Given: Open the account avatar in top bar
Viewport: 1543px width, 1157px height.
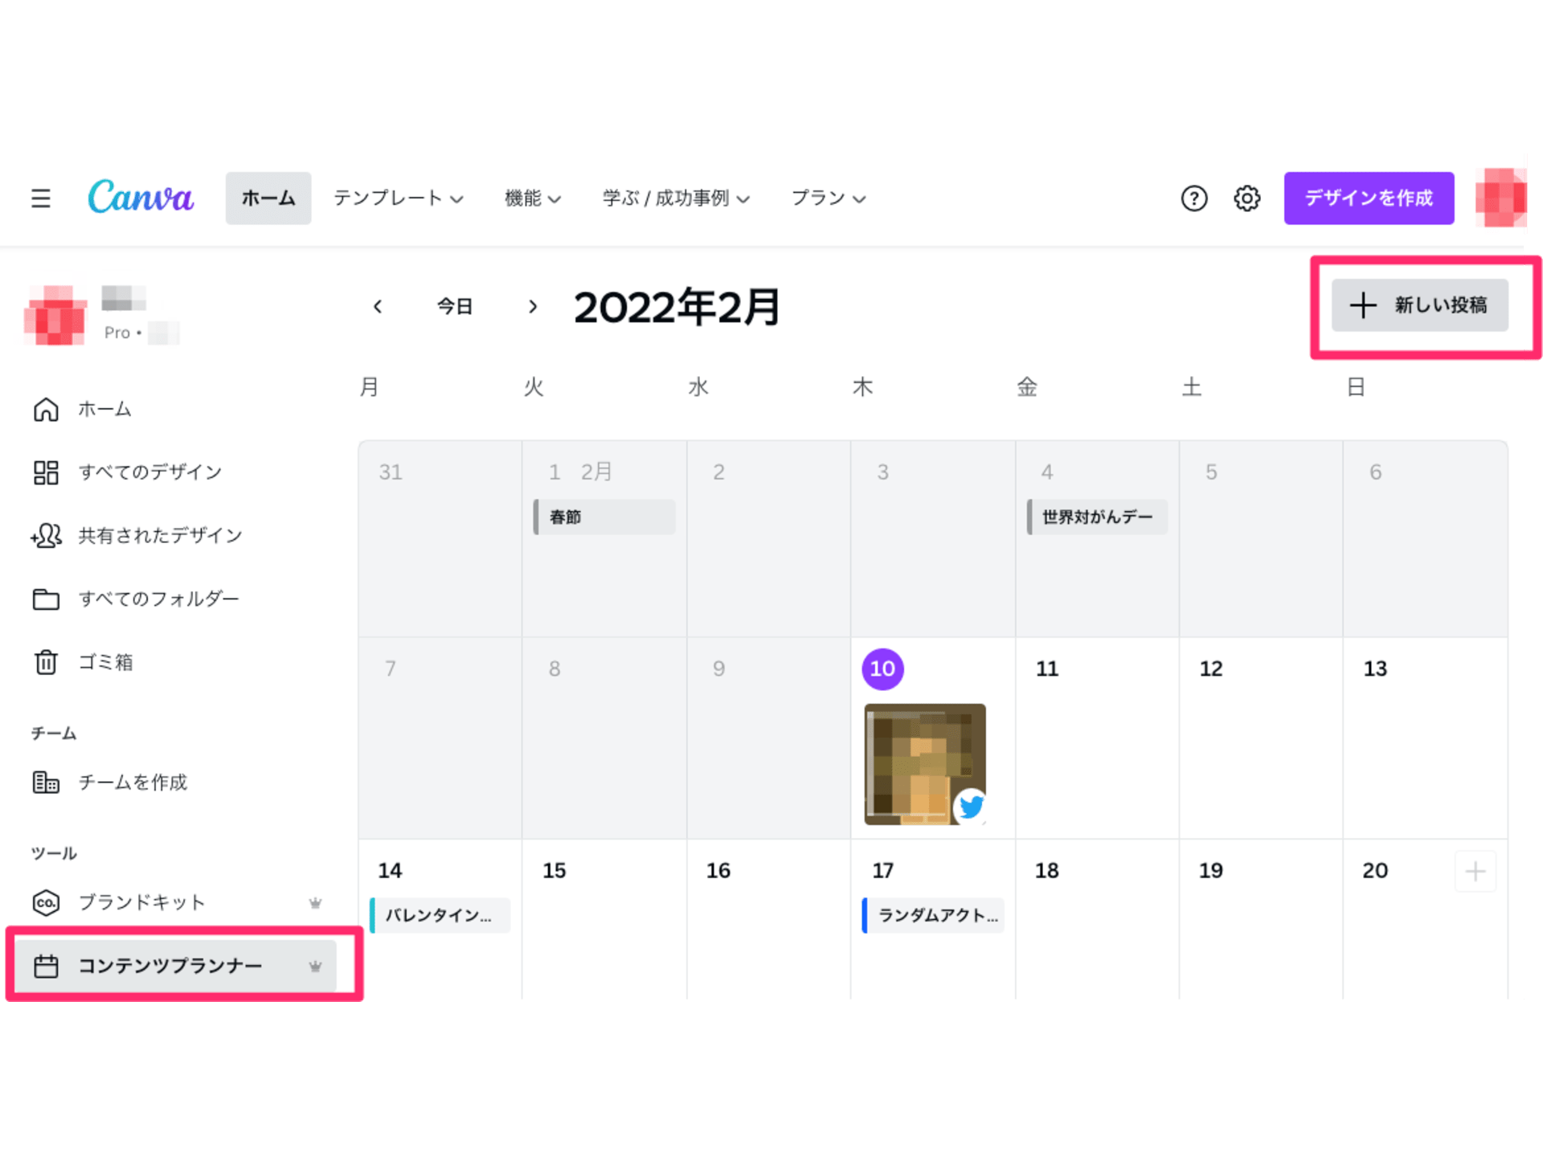Looking at the screenshot, I should point(1500,198).
